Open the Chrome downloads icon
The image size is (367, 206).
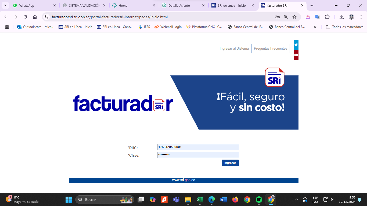(341, 17)
